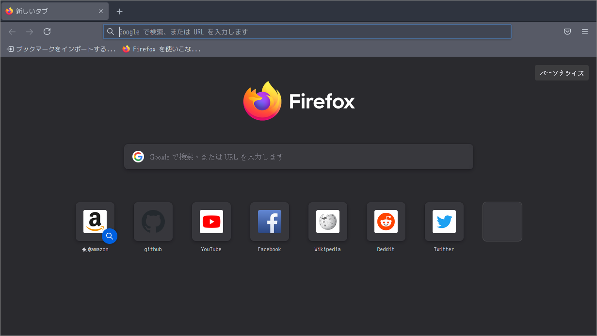Click ブックマークをインポートする bookmark item

tap(61, 49)
